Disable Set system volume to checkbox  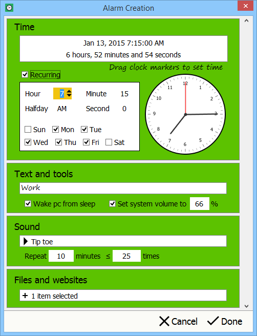tap(112, 203)
